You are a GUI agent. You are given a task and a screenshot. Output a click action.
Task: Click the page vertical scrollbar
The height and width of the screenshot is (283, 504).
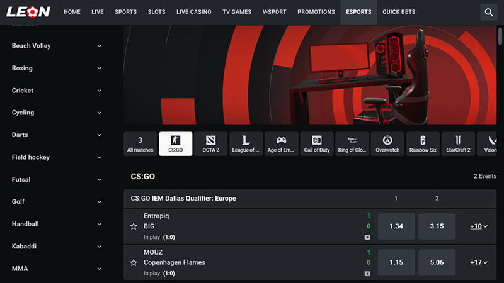point(500,36)
